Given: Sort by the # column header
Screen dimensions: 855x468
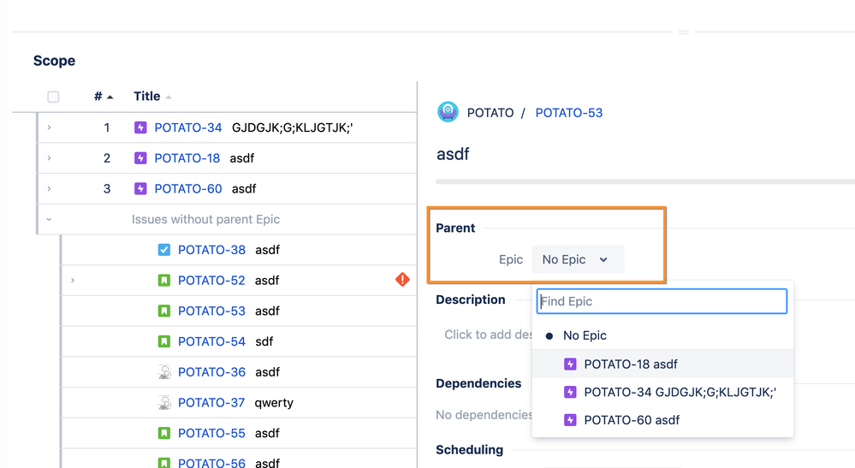Looking at the screenshot, I should 103,97.
